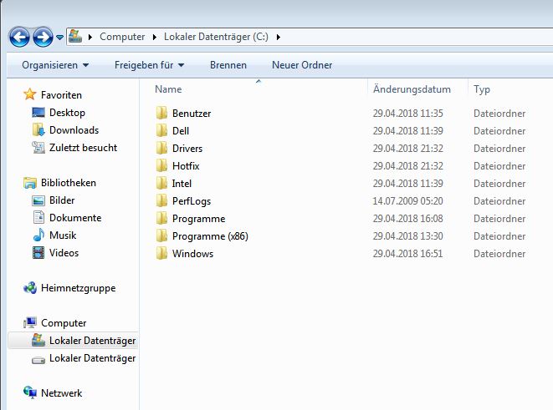Sort files by Typ column header

click(x=482, y=89)
